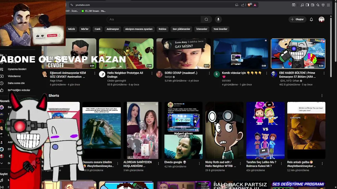The width and height of the screenshot is (337, 189).
Task: Play the Elveda google short
Action: pos(184,130)
